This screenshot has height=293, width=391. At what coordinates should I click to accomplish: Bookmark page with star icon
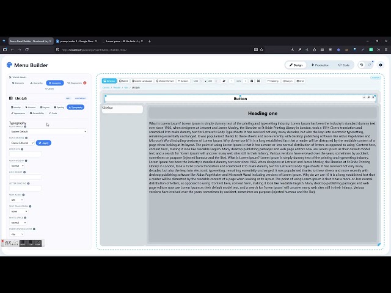261,49
